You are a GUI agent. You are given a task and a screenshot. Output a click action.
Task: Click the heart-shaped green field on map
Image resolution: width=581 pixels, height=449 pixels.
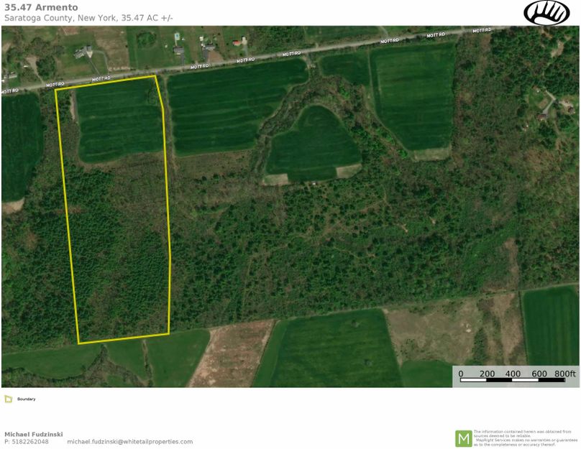pyautogui.click(x=311, y=142)
